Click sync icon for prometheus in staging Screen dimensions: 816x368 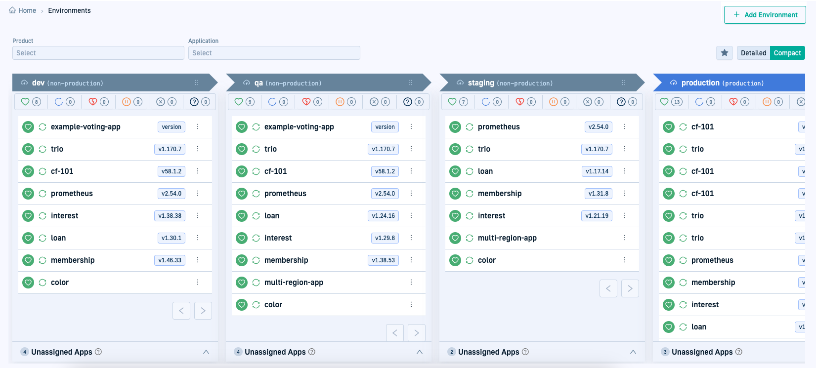click(x=470, y=127)
